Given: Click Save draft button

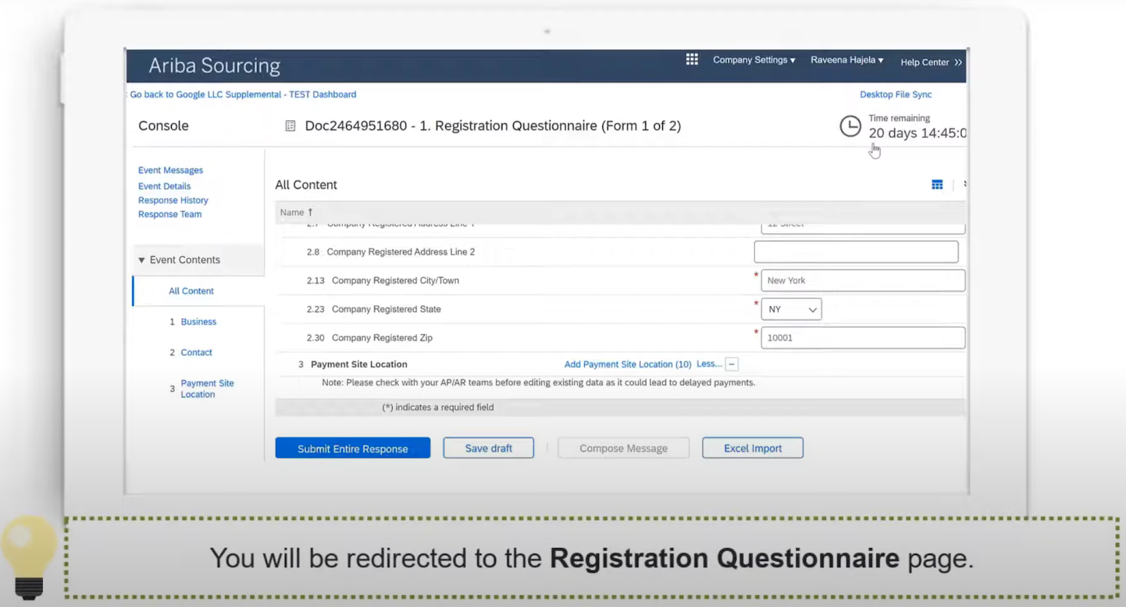Looking at the screenshot, I should point(488,448).
